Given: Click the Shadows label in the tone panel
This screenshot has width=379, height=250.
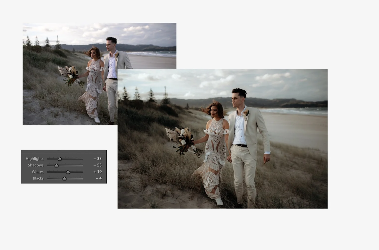Looking at the screenshot, I should [36, 165].
